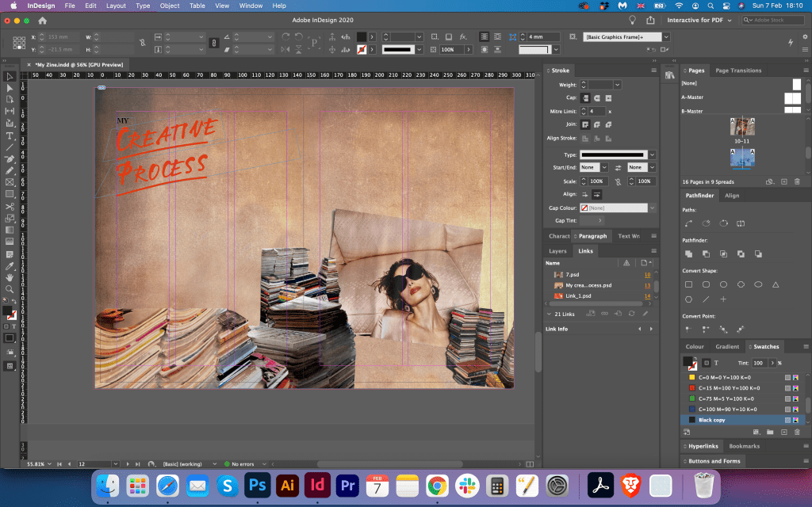Create new swatch using plus icon in Swatches
The height and width of the screenshot is (507, 812).
coord(783,432)
